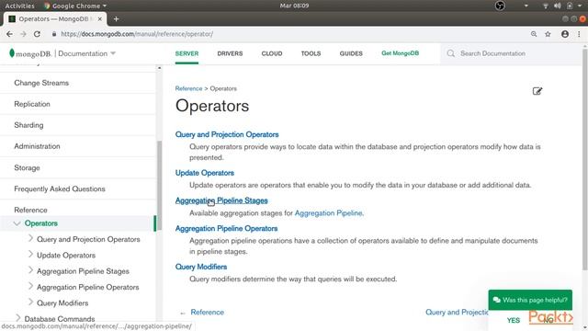Go to previous page Reference link at bottom
The width and height of the screenshot is (588, 331).
click(x=207, y=313)
